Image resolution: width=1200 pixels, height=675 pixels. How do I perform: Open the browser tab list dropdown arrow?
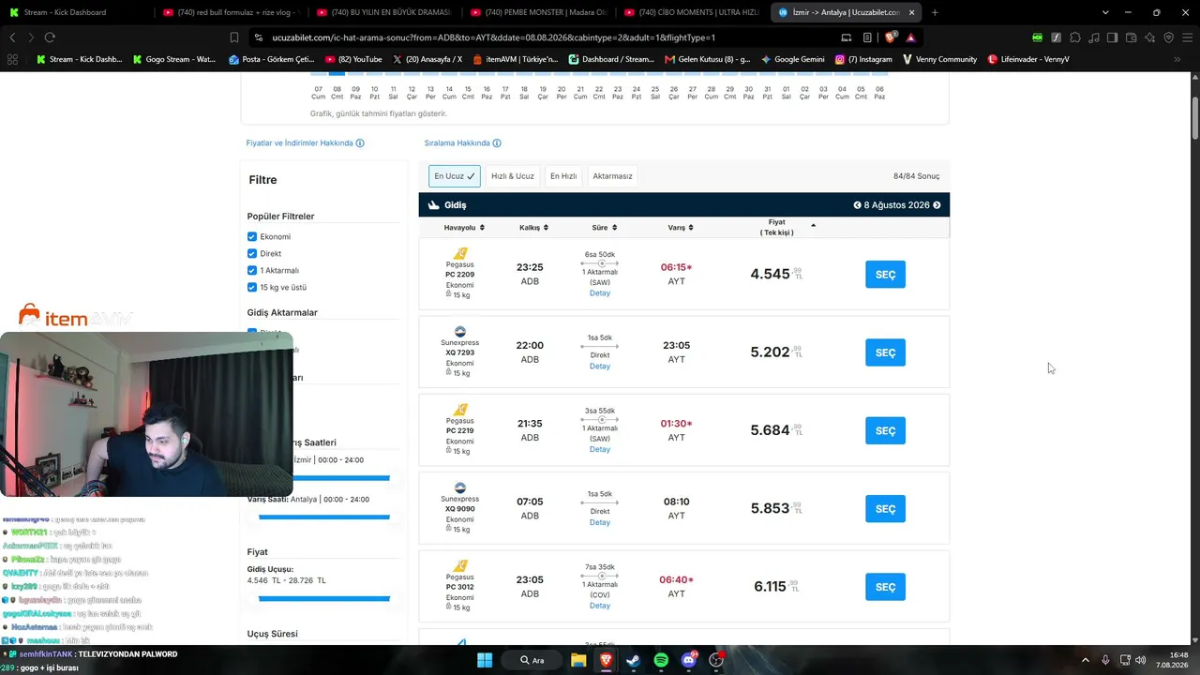(1105, 12)
